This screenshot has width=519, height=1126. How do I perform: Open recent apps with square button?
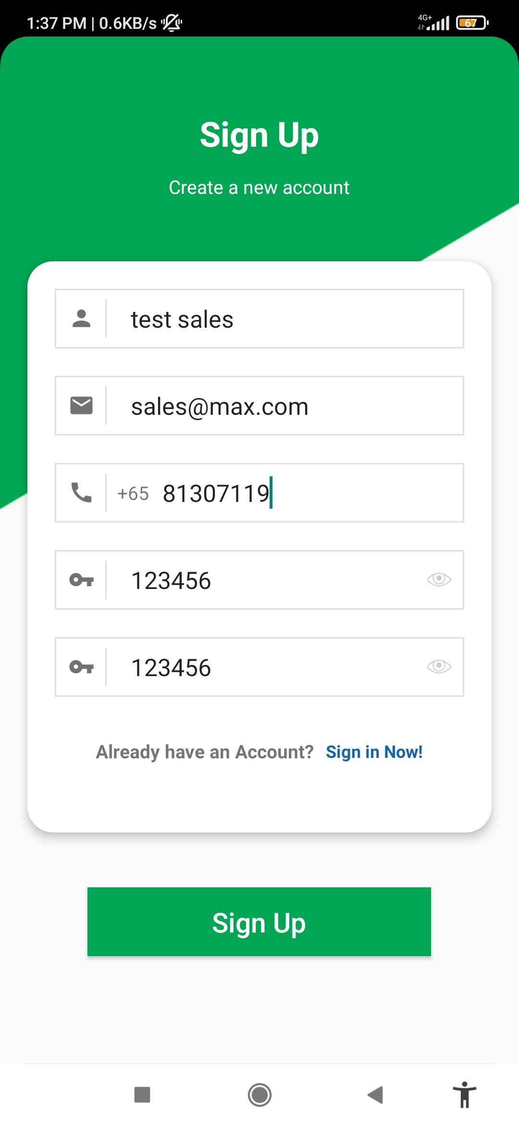[x=142, y=1095]
